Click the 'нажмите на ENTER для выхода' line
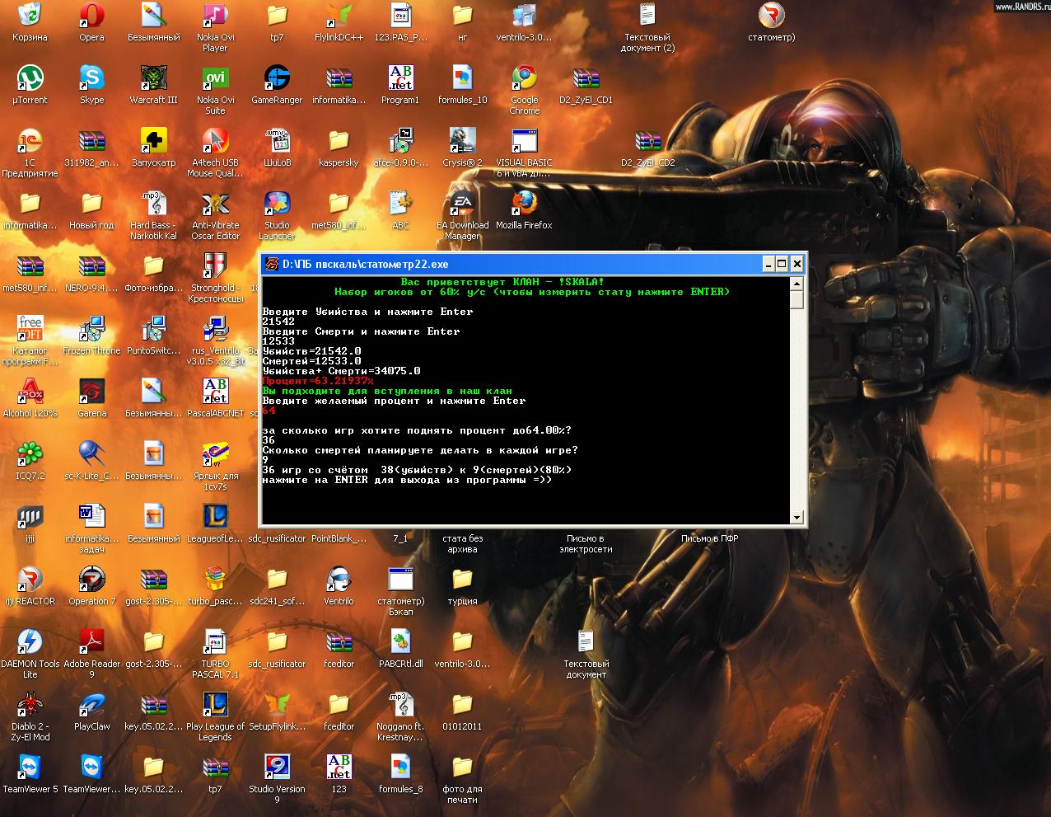Screen dimensions: 1051x817 pyautogui.click(x=407, y=480)
